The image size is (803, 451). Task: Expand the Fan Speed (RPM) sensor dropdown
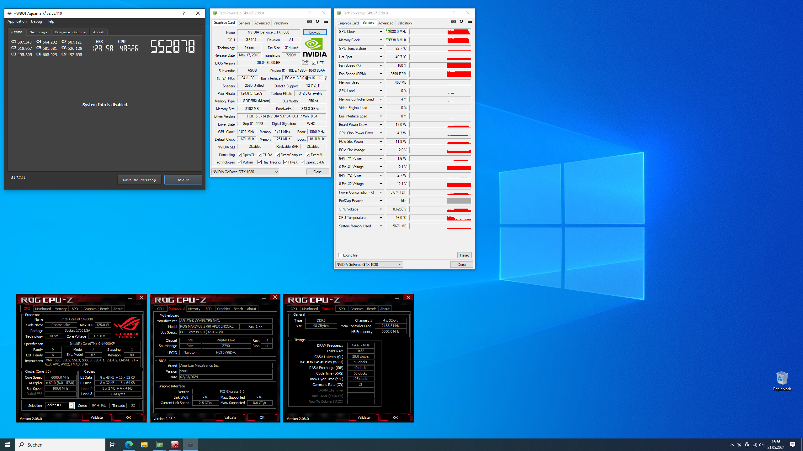(x=381, y=74)
